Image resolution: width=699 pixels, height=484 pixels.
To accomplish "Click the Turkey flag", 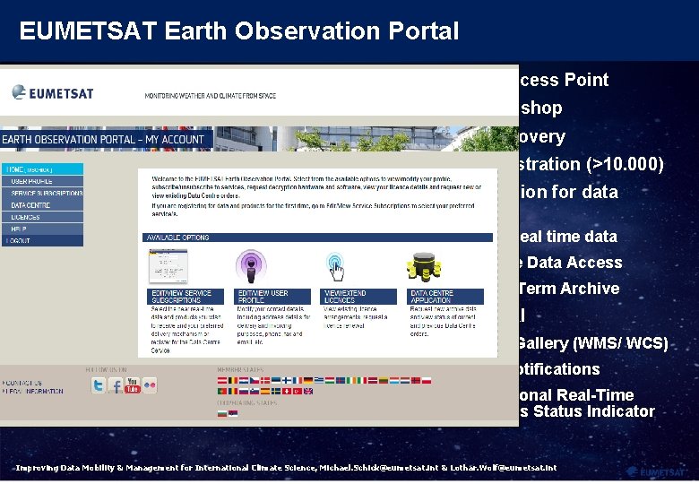I will pos(298,392).
